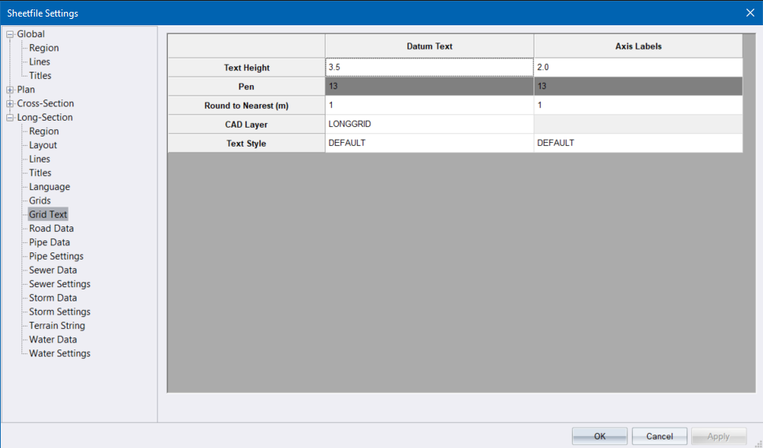Select Titles under the Global node
763x448 pixels.
click(40, 76)
